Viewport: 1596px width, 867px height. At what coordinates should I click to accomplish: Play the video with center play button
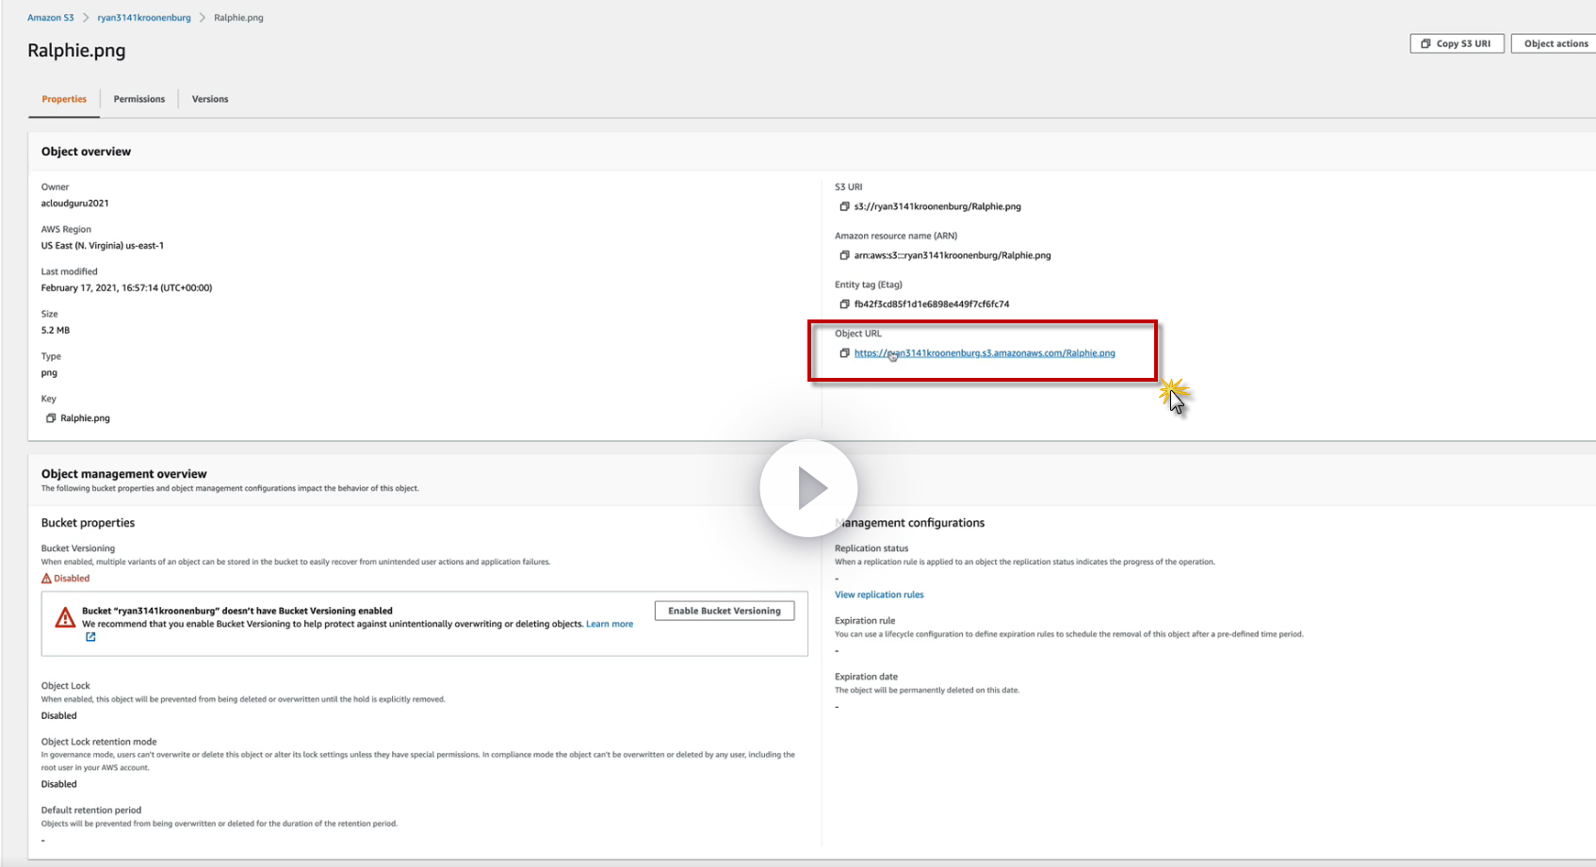(808, 488)
